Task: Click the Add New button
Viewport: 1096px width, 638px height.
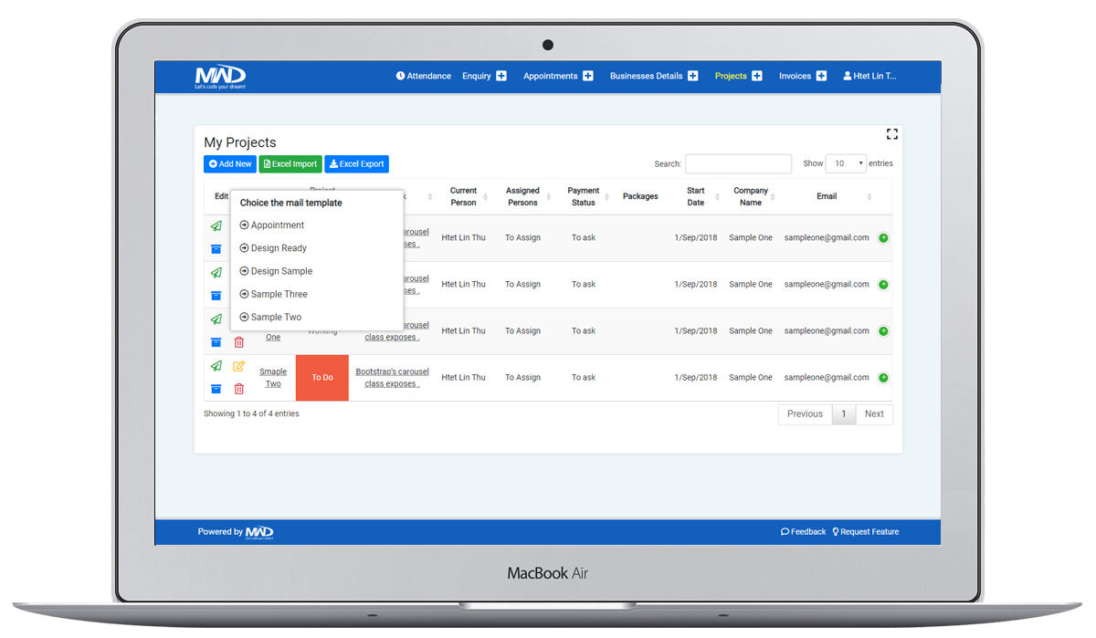Action: [x=229, y=164]
